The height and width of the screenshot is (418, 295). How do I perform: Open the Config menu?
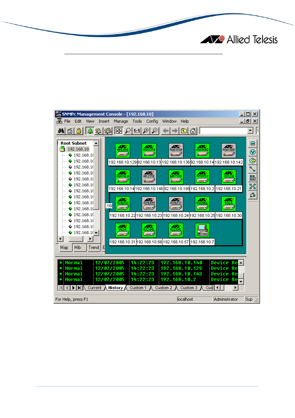pos(152,121)
